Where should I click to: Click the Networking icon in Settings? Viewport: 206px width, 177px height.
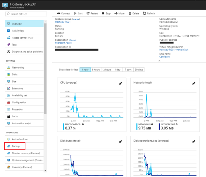[x=9, y=68]
